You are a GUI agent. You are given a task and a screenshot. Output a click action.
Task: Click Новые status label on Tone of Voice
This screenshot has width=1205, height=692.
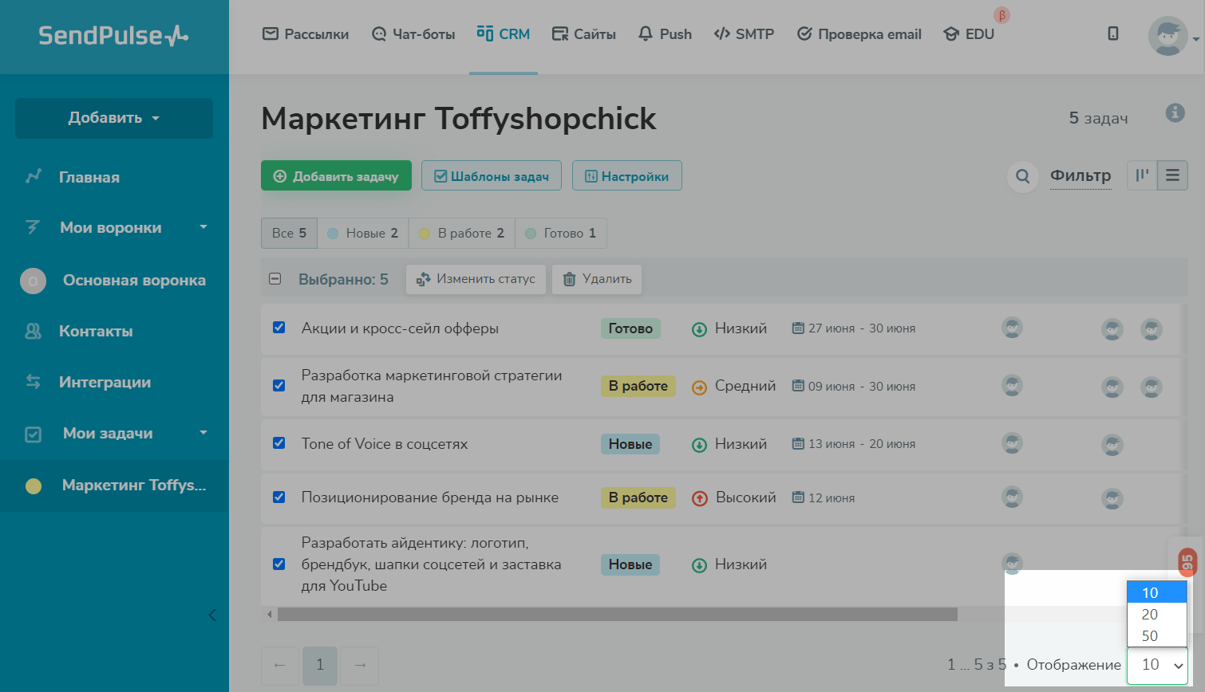(630, 444)
